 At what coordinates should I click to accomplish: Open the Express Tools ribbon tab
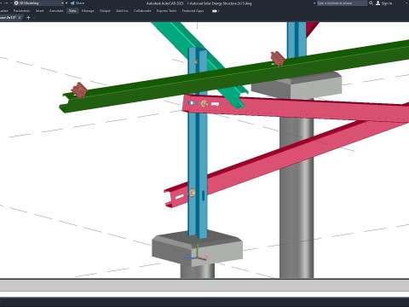(x=166, y=11)
